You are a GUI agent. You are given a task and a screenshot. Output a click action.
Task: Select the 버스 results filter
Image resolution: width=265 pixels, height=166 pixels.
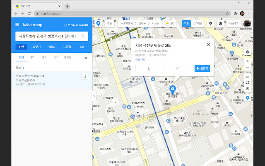56,57
